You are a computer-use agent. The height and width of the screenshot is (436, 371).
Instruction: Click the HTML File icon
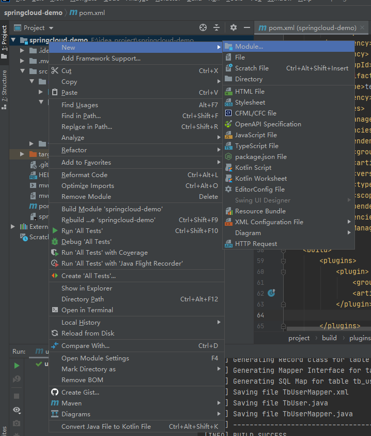pos(228,92)
